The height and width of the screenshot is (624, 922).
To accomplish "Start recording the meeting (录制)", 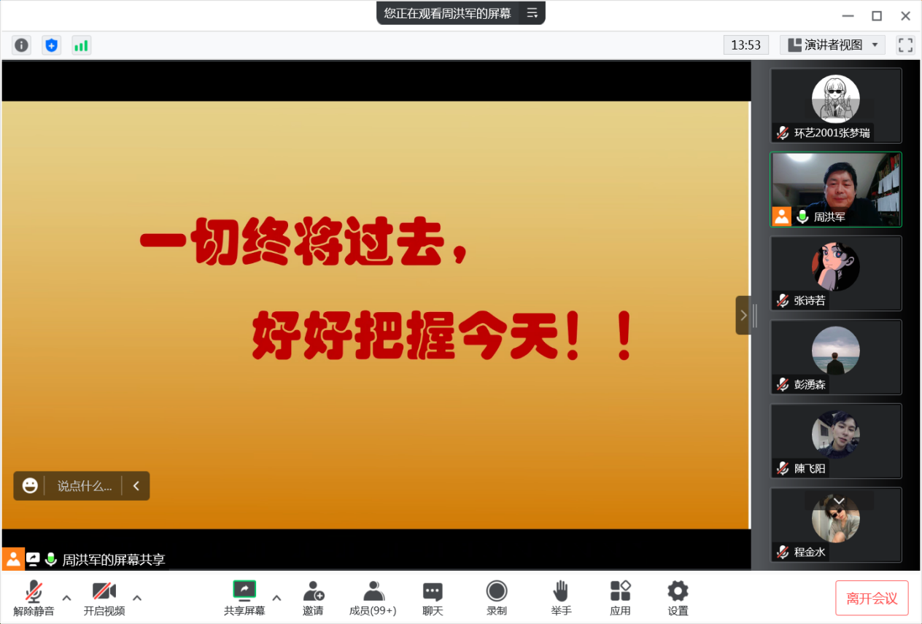I will tap(497, 598).
